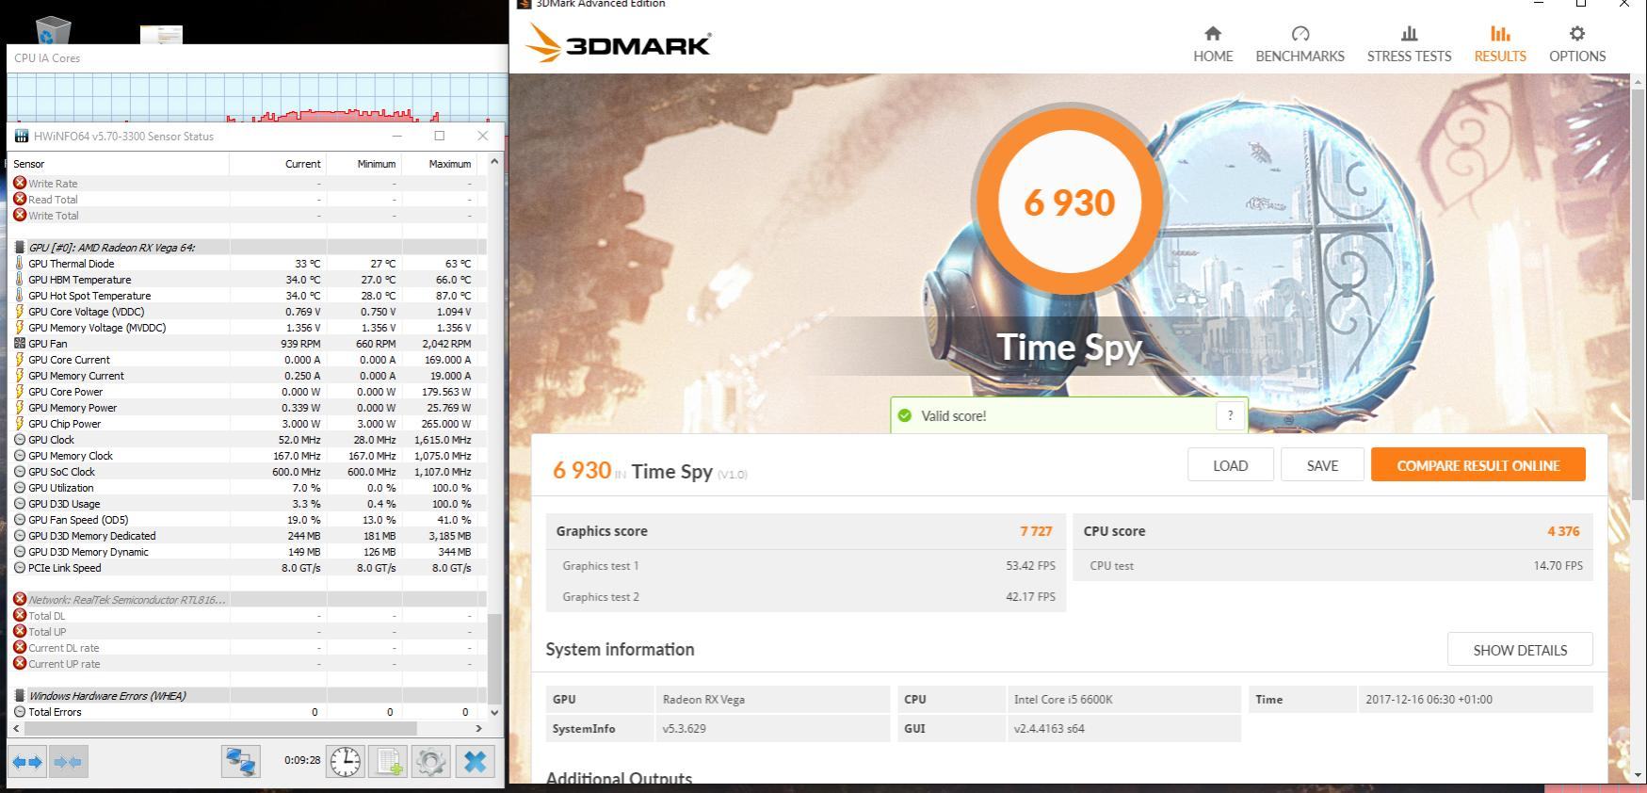Open the Home section in 3DMark
Screen dimensions: 1647x793
pyautogui.click(x=1213, y=44)
